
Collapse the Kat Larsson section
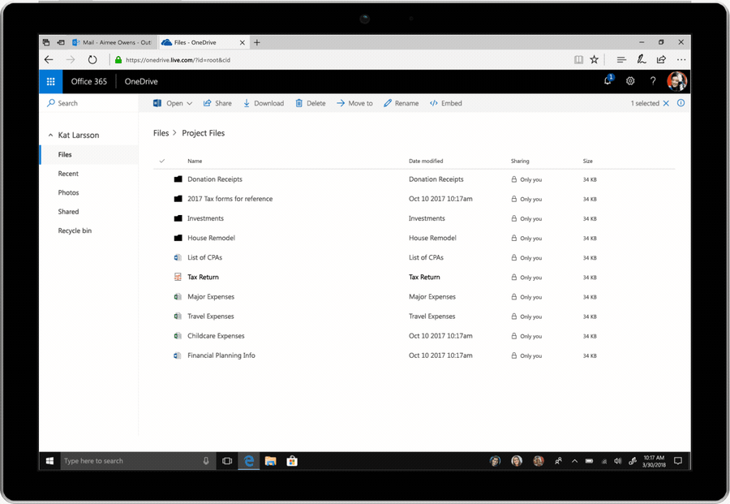pos(50,136)
